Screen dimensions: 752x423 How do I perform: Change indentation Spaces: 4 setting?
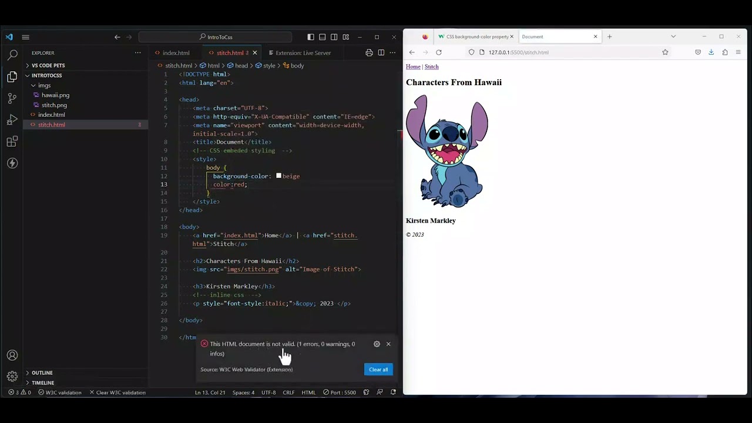coord(243,392)
